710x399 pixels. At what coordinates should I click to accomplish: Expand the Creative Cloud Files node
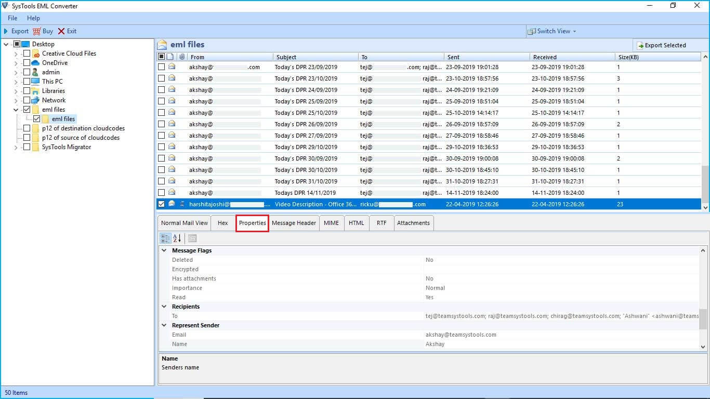(x=16, y=54)
